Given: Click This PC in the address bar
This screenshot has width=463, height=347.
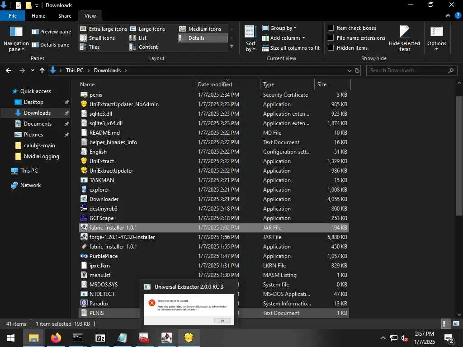Looking at the screenshot, I should coord(75,70).
